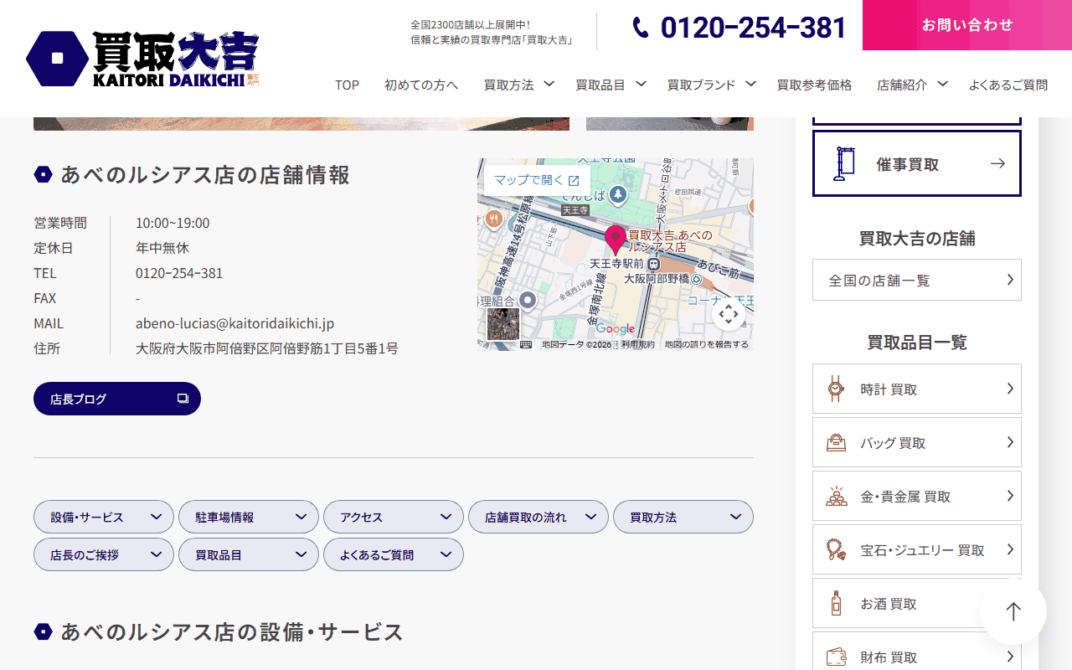Click the Google logo on the map
1072x670 pixels.
point(616,329)
